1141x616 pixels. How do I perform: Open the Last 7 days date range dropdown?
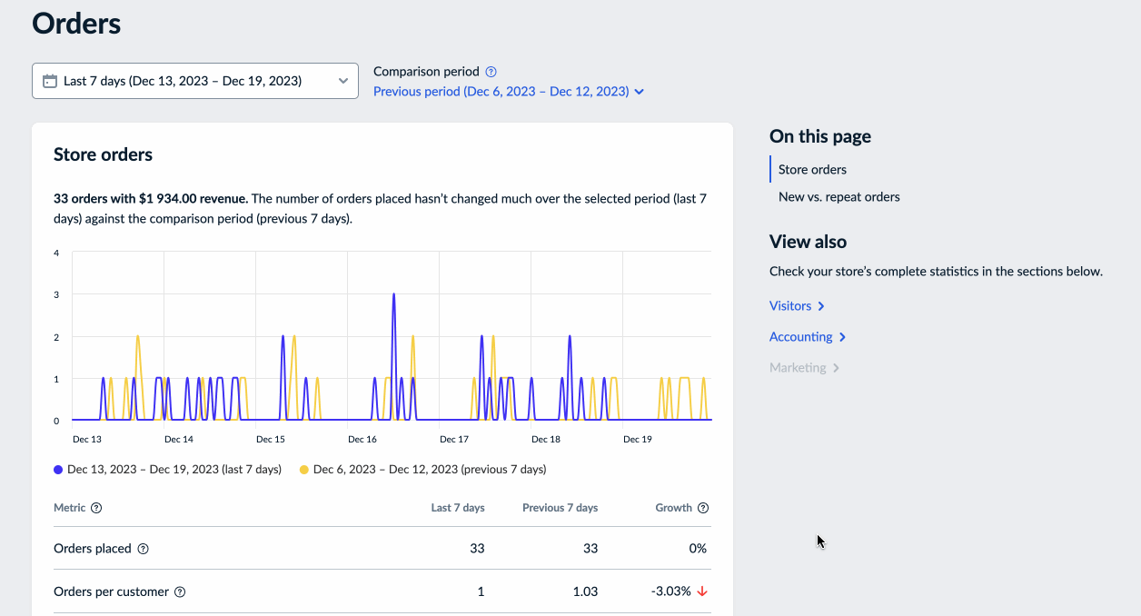pos(195,80)
